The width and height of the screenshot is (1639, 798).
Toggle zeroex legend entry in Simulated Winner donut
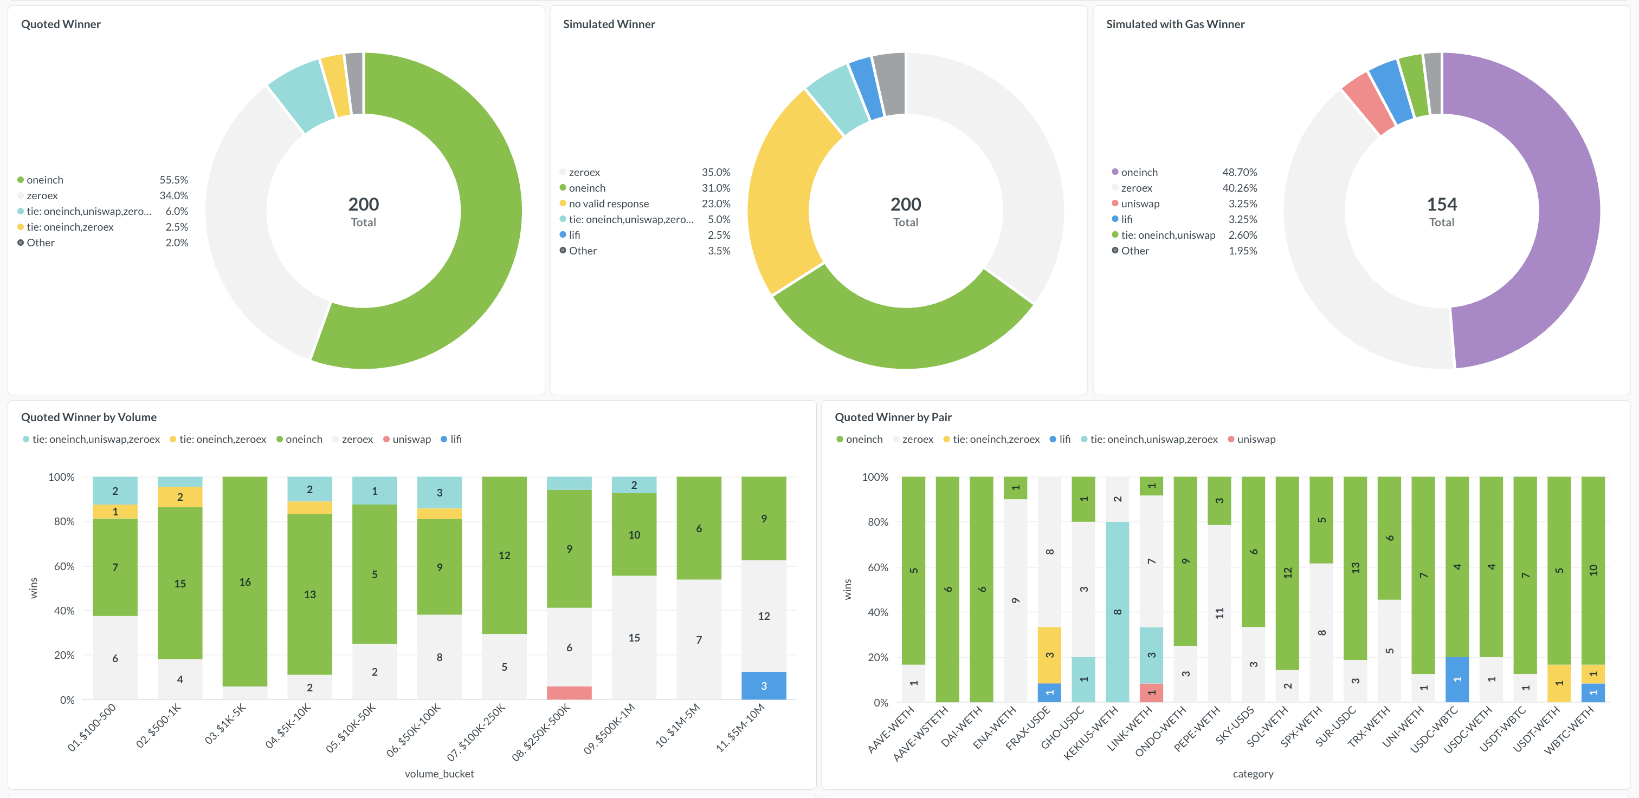click(584, 172)
